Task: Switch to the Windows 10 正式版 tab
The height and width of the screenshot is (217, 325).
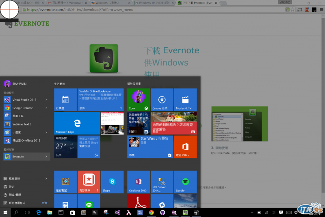Action: [154, 3]
